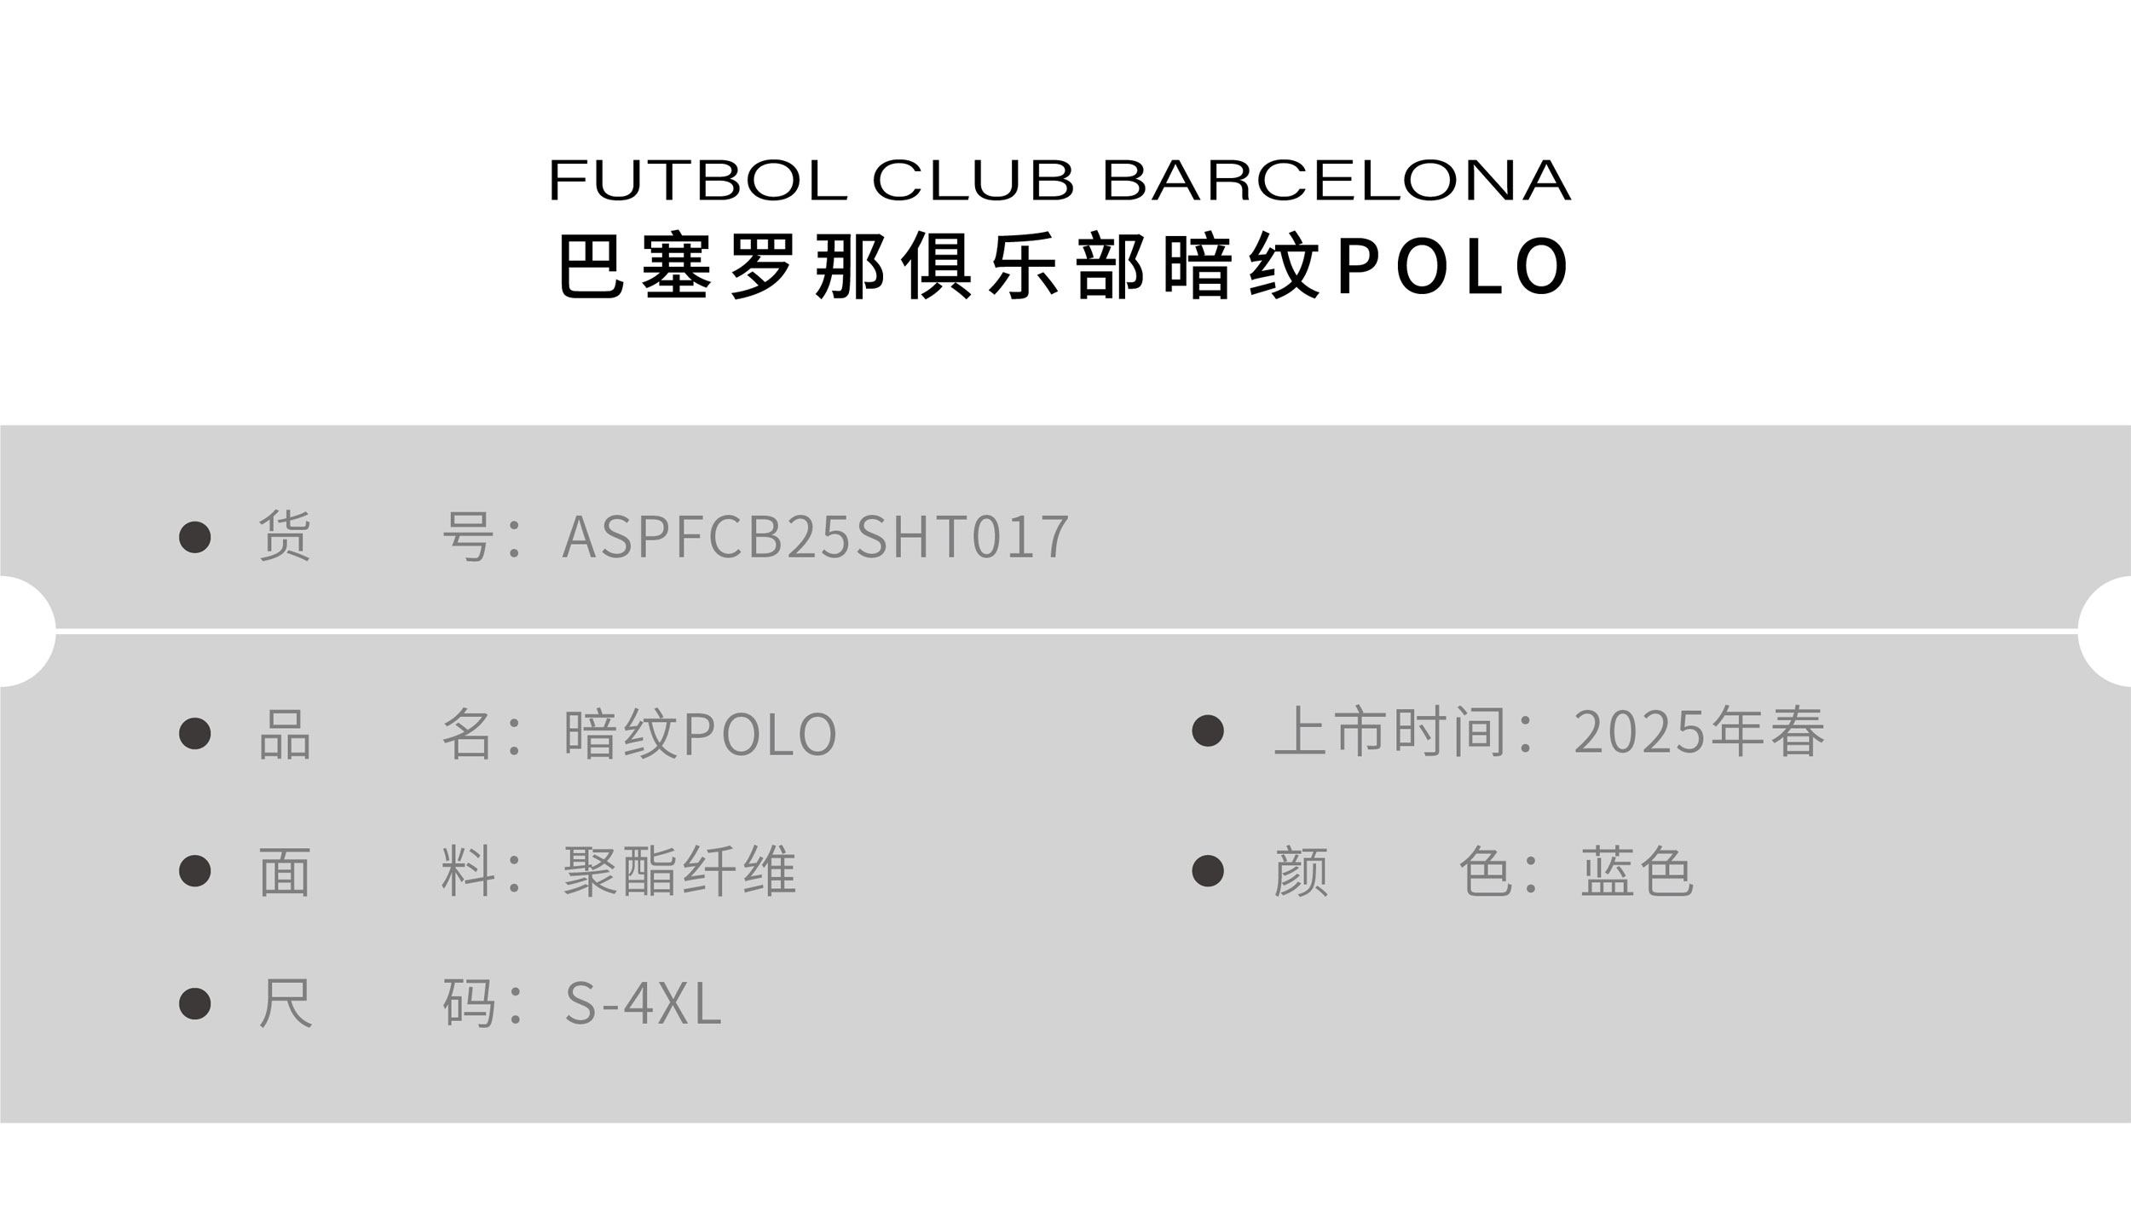Image resolution: width=2131 pixels, height=1218 pixels.
Task: Click the left semicircle notch
Action: (x=26, y=632)
